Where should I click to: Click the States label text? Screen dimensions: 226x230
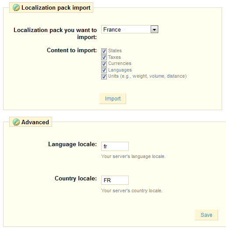click(x=115, y=50)
